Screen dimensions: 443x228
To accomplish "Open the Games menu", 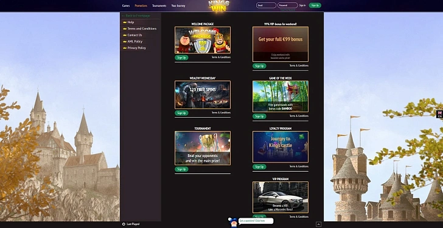I will 126,5.
